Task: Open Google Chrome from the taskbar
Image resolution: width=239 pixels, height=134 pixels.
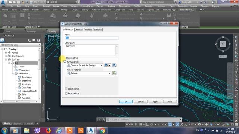Action: tap(102, 131)
